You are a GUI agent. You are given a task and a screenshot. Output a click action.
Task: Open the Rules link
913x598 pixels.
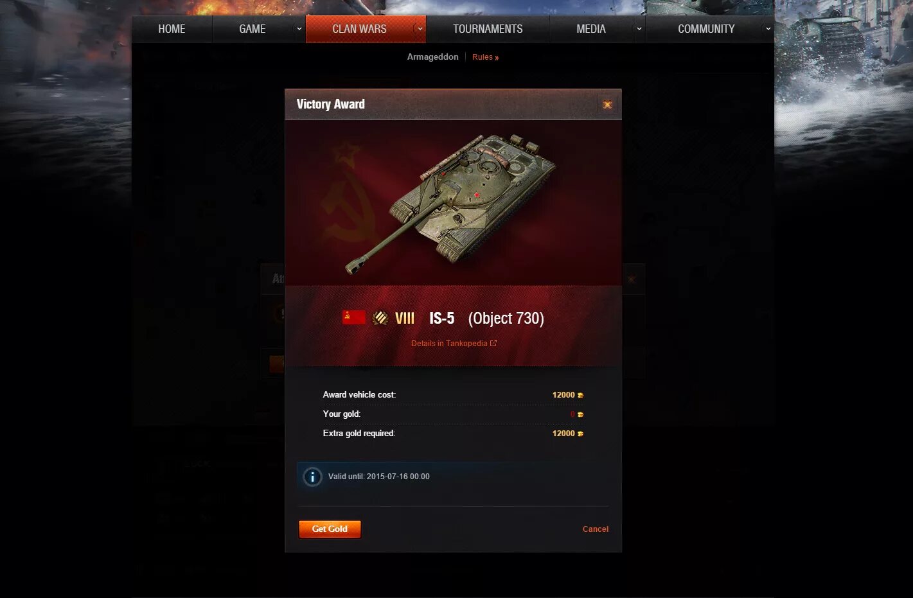(x=485, y=57)
